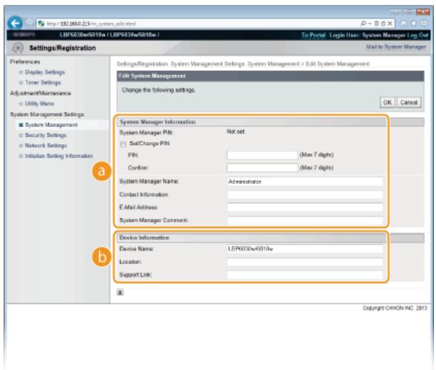The width and height of the screenshot is (436, 370).
Task: Click the Cancel button
Action: tap(409, 102)
